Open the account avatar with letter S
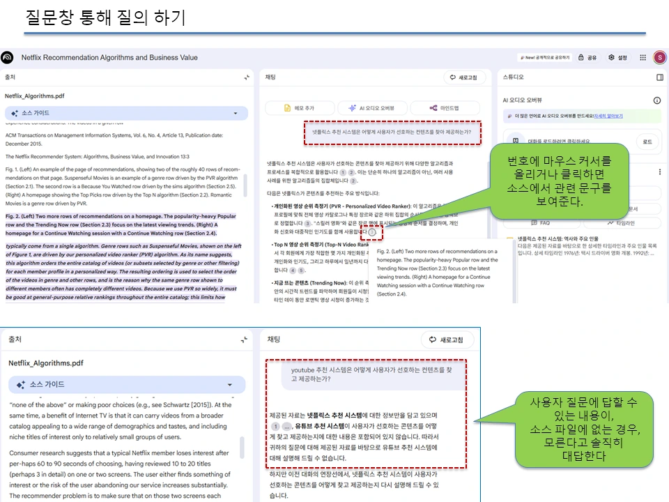The height and width of the screenshot is (502, 669). click(660, 57)
